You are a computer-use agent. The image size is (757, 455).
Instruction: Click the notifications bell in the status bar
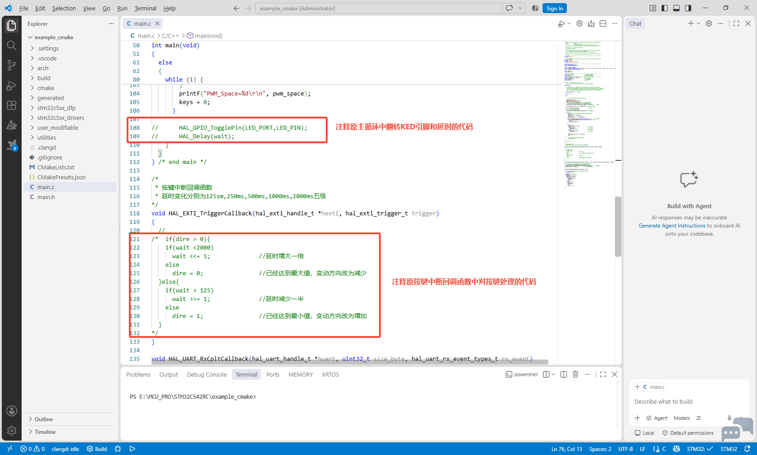[748, 449]
